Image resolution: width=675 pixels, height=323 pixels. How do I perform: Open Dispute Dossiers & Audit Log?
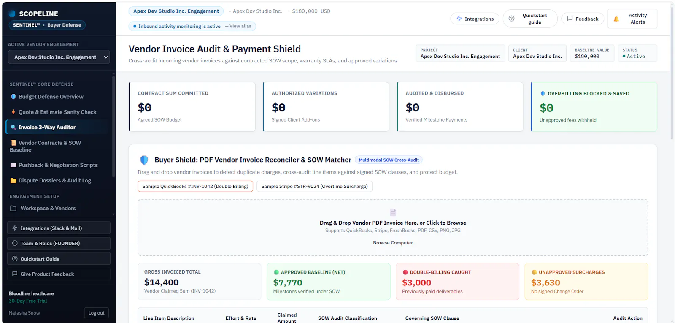click(57, 181)
